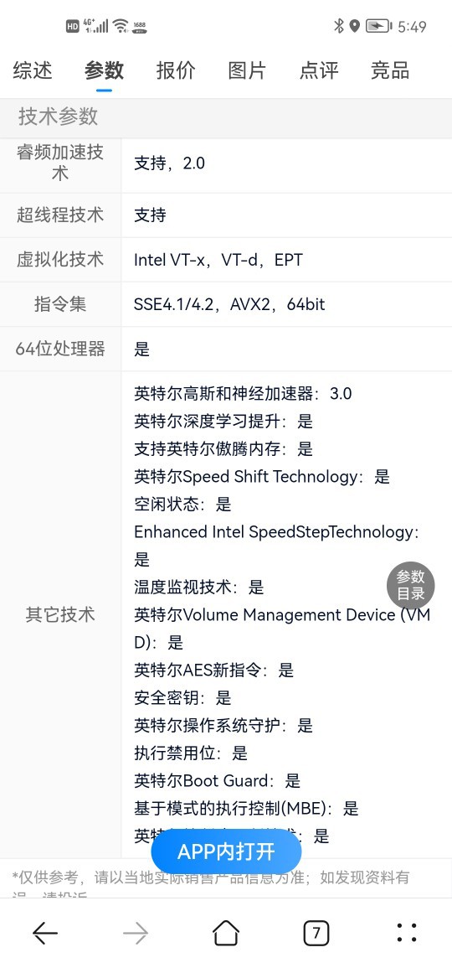
Task: Open the 参数目录 floating button
Action: tap(411, 585)
